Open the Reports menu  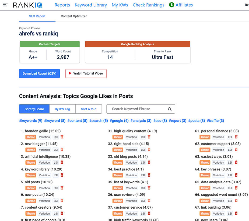click(62, 5)
